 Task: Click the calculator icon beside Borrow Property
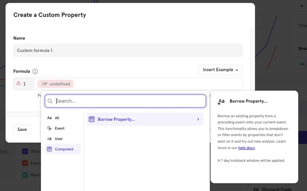pos(92,119)
